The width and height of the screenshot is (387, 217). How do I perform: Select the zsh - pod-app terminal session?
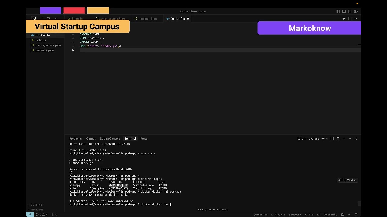pos(308,139)
